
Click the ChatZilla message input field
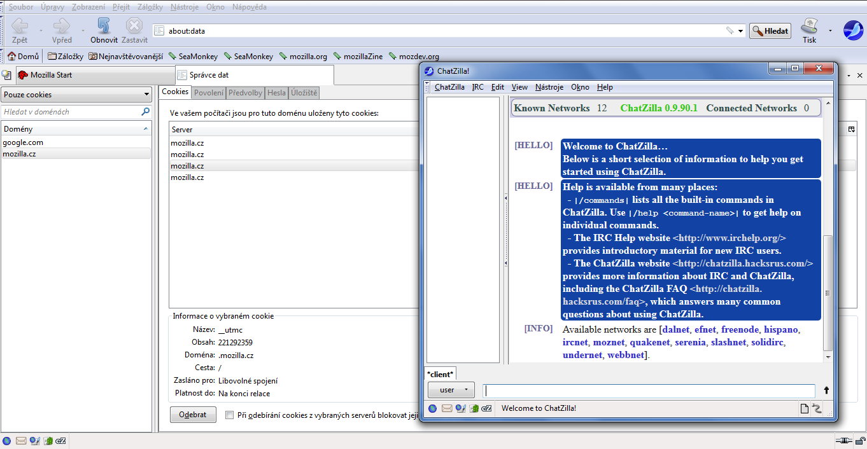coord(649,390)
